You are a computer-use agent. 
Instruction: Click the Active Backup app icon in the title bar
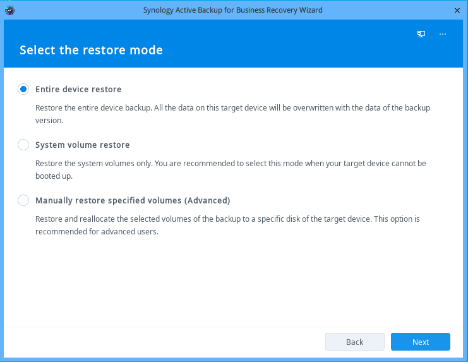coord(10,10)
